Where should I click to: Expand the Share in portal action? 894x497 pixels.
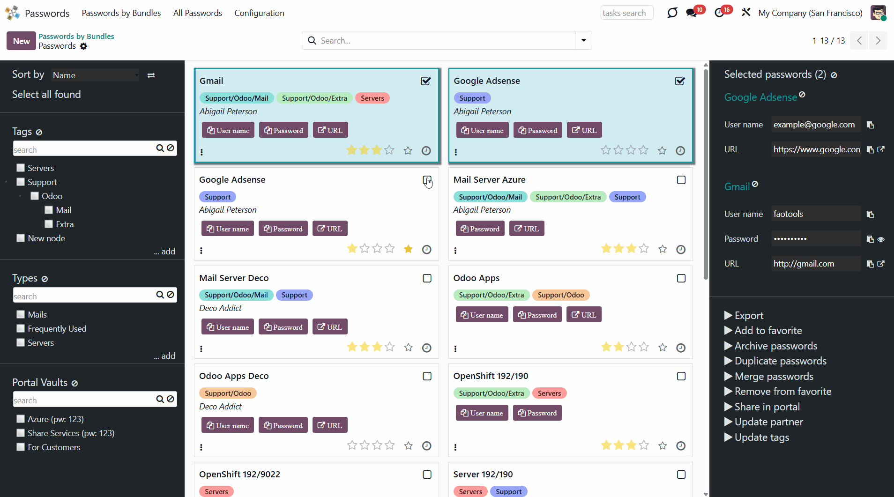762,407
